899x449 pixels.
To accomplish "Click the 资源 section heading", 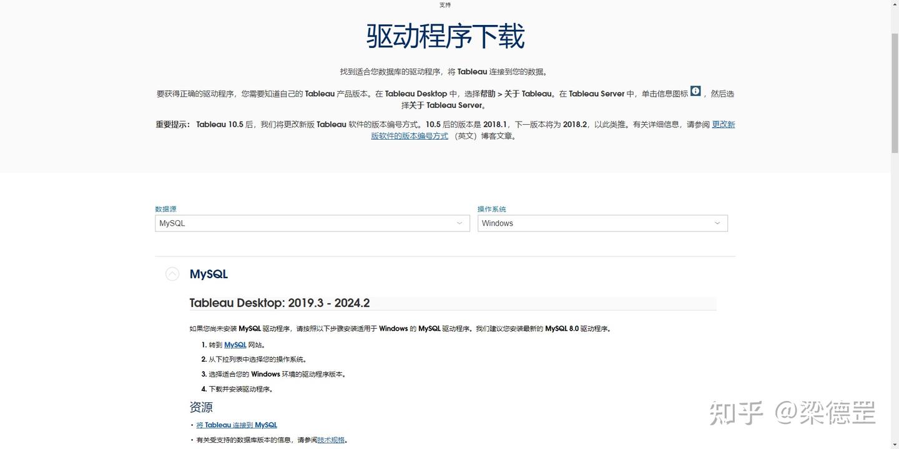I will [x=200, y=407].
